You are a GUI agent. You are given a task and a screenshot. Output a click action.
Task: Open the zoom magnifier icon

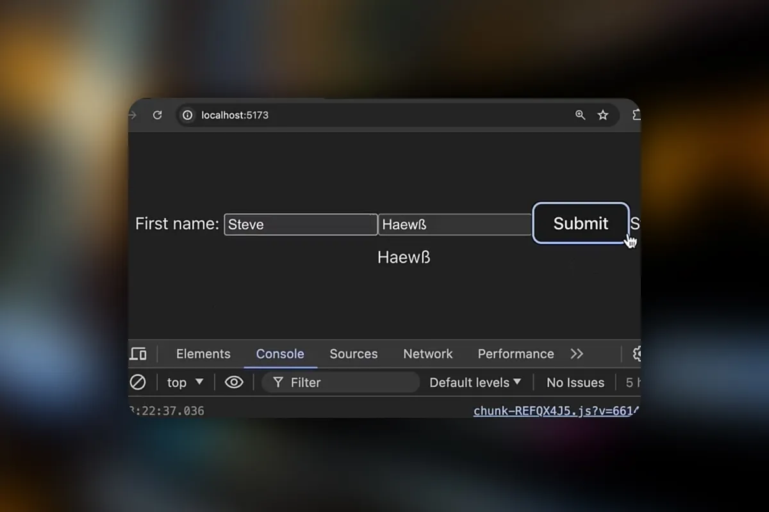(x=580, y=115)
